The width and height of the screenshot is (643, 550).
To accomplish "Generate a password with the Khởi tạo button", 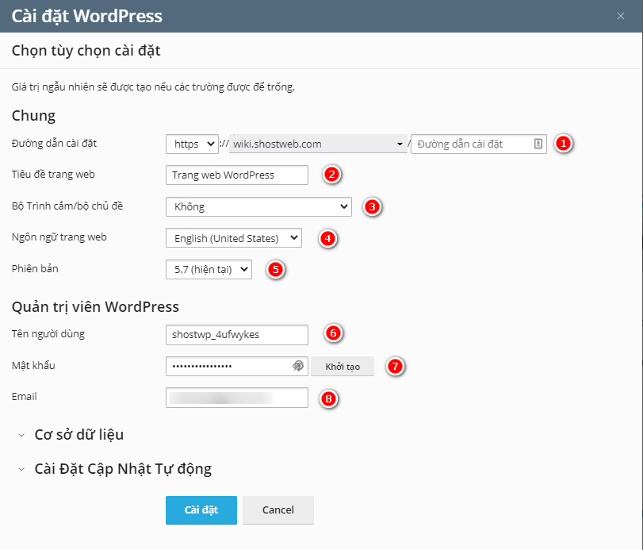I will (x=342, y=366).
